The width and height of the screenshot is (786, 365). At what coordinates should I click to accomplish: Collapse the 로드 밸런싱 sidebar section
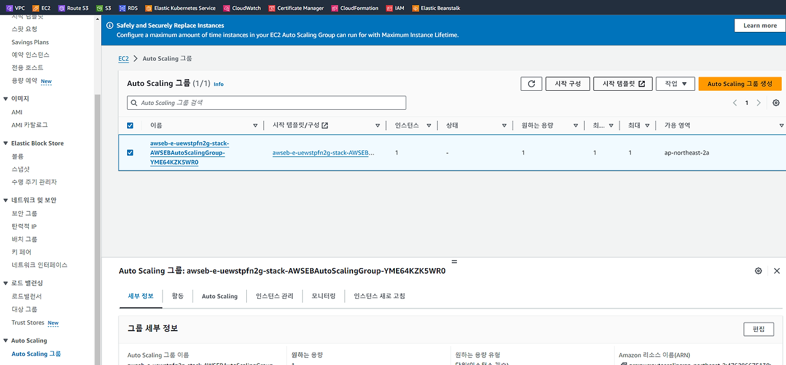tap(6, 283)
